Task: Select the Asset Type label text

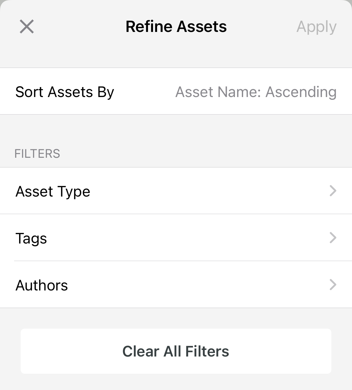Action: (x=53, y=192)
